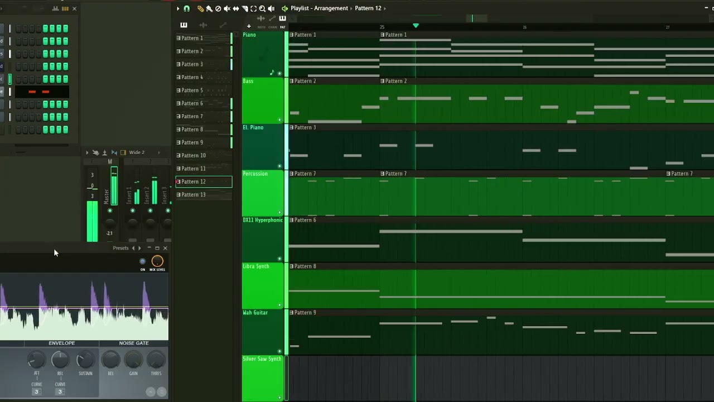Click highlighted Pattern 12 in picker
Screen dimensions: 714x402
[204, 181]
